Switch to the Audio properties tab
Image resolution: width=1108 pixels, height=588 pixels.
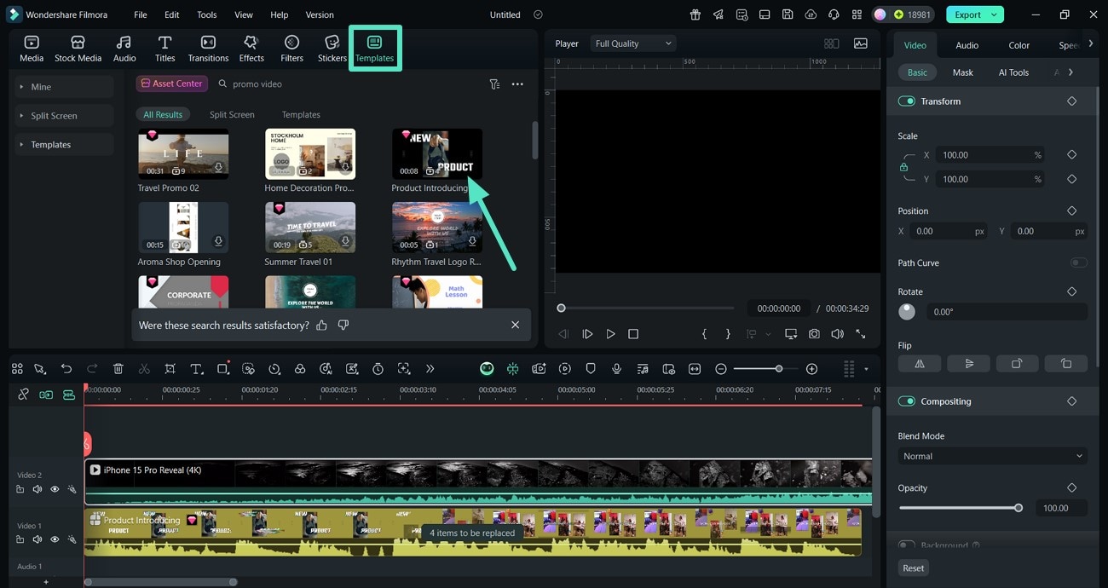pos(967,45)
